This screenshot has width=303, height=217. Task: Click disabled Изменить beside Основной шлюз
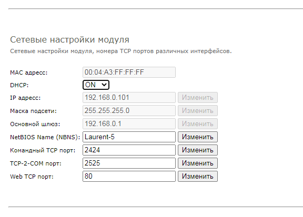tap(198, 124)
